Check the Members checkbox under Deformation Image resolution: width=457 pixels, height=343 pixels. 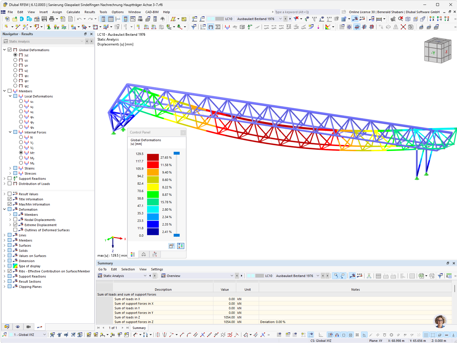(x=16, y=214)
